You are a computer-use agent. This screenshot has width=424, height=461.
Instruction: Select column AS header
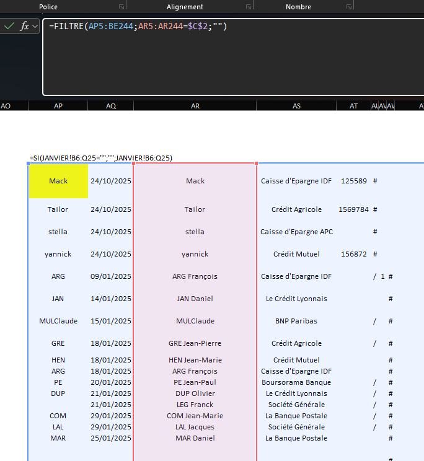coord(296,106)
